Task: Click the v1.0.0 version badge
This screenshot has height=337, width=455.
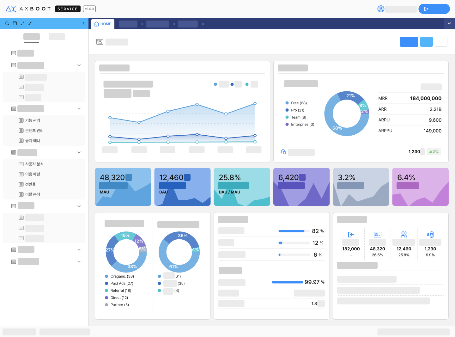Action: click(89, 9)
